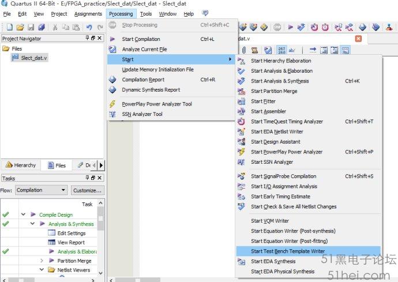Toggle the line numbers 267/268 editor icon
Screen dimensions: 398x282
coord(281,50)
